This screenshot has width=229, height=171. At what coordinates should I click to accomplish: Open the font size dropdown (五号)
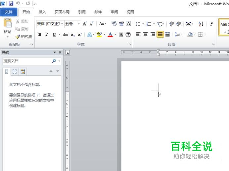point(78,24)
